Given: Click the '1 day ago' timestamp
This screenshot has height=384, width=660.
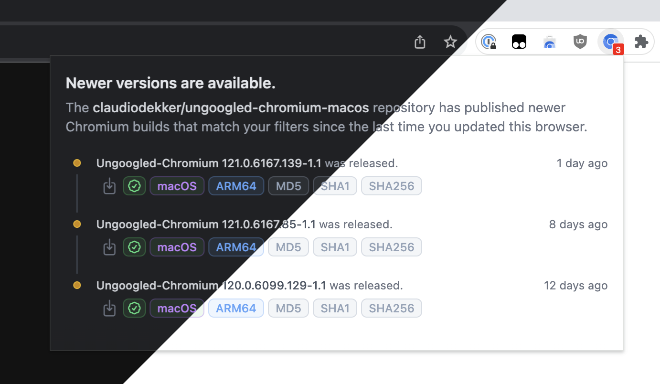Looking at the screenshot, I should [x=582, y=163].
